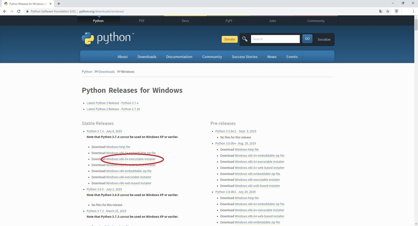Open Python 3.7.4 - July 8, 2019 link
The image size is (418, 226).
pyautogui.click(x=104, y=131)
